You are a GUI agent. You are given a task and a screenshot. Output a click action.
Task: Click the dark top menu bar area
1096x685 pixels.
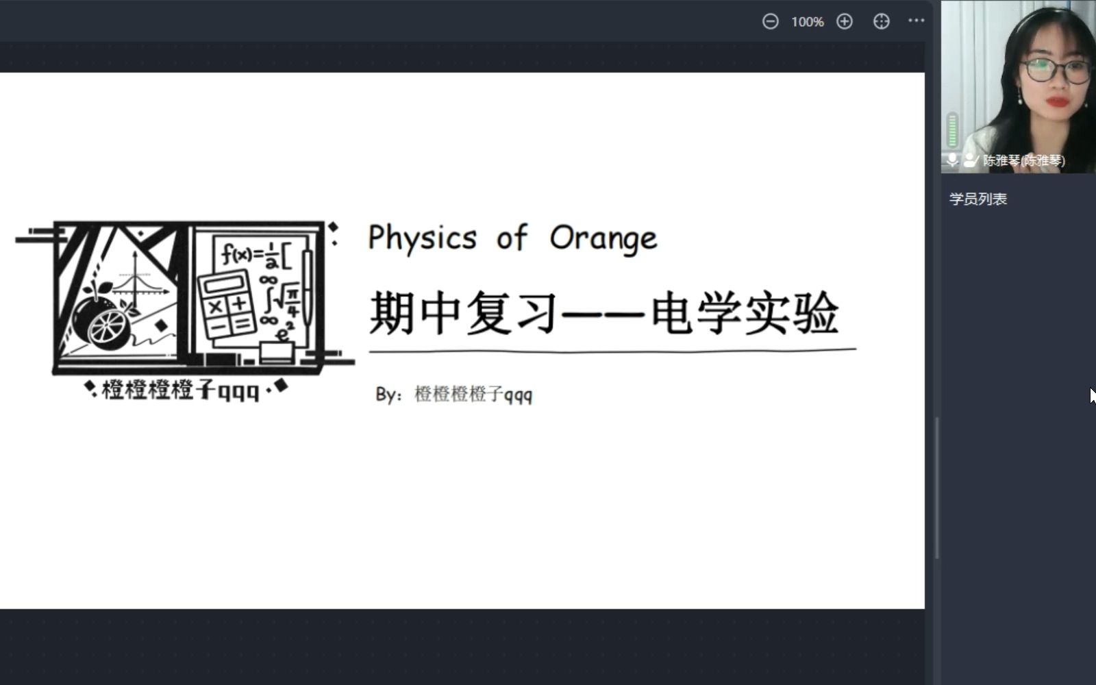pos(411,21)
